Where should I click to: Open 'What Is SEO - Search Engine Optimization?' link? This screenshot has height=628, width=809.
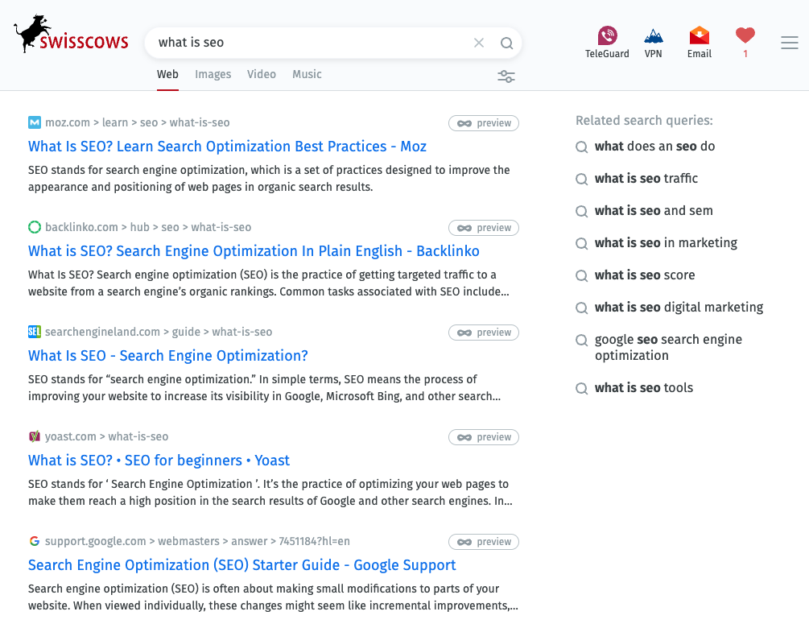[167, 356]
